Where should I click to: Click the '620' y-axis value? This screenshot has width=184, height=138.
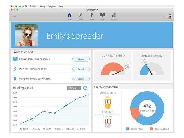coord(15,93)
